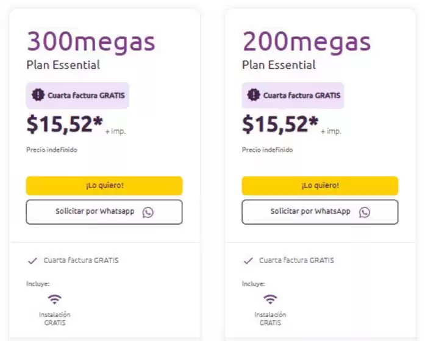Click Wi-Fi installation icon under 300megas plan
Screen dimensions: 425x341
click(x=55, y=299)
